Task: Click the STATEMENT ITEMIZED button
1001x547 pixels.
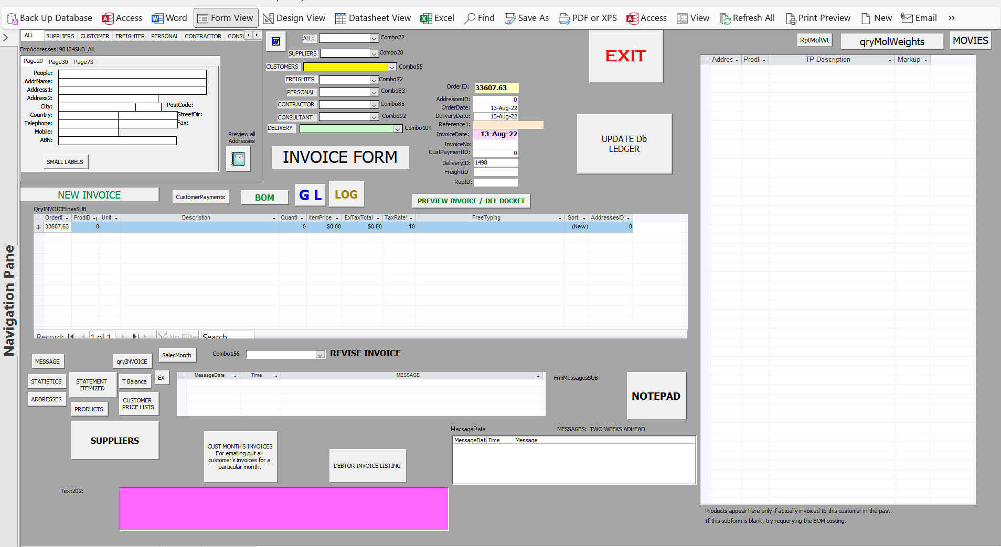Action: (92, 385)
